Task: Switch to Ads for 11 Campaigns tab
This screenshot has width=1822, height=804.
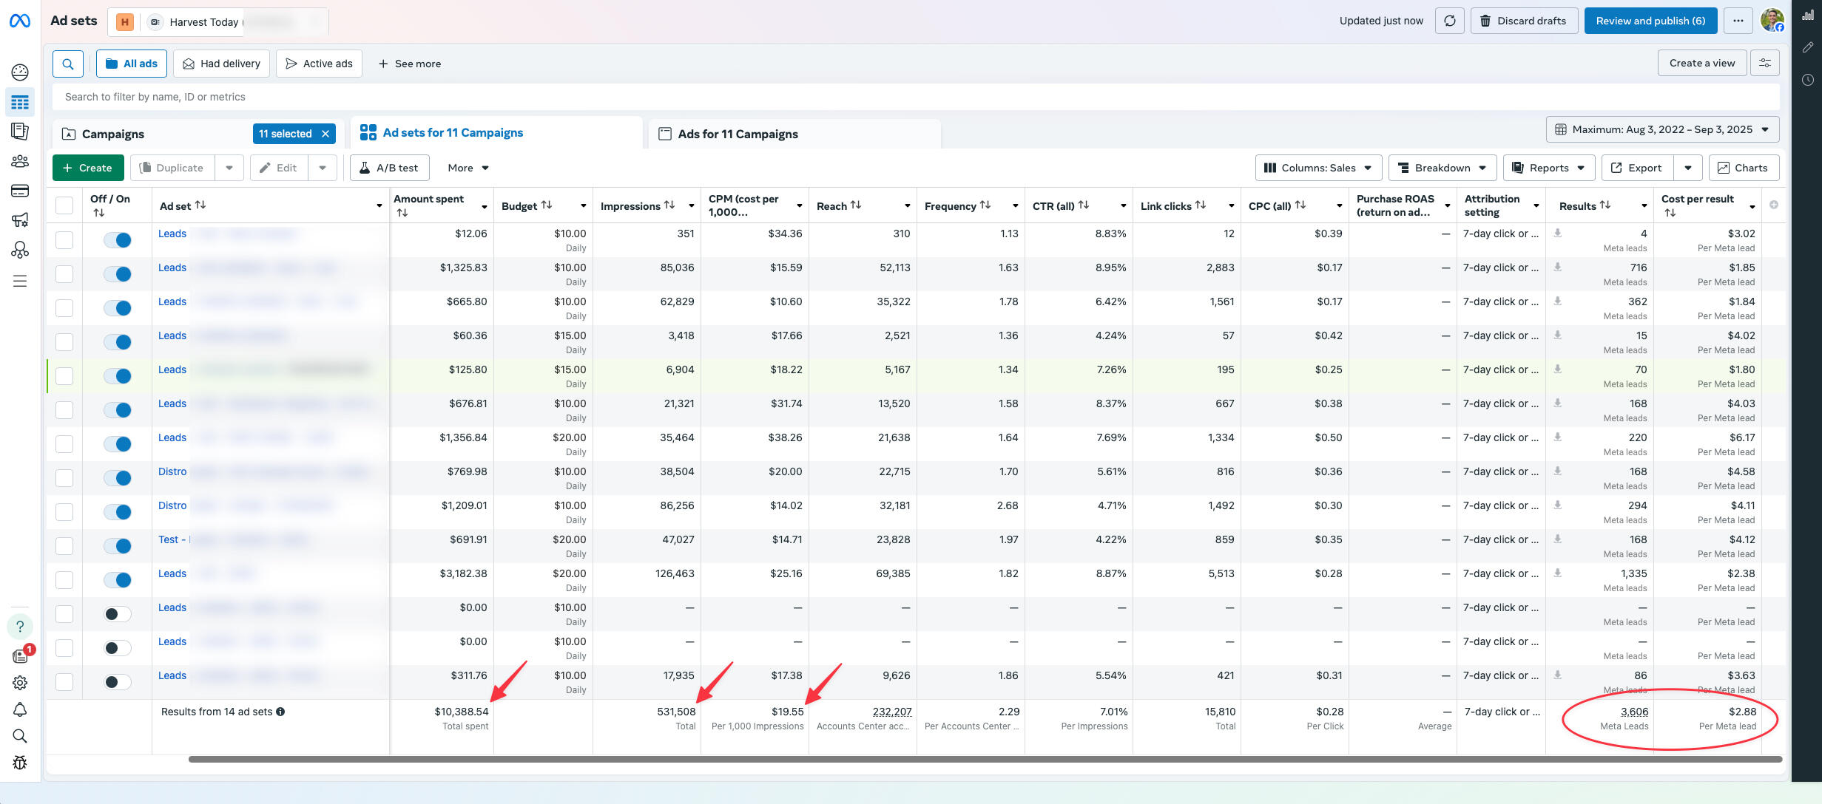Action: click(738, 134)
